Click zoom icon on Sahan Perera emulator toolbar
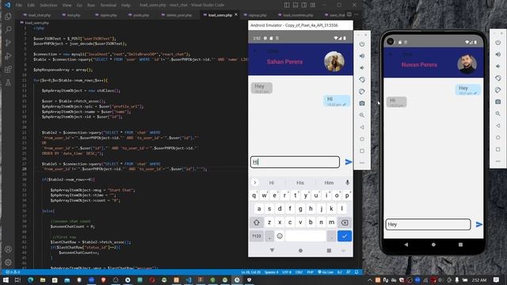 (x=362, y=116)
